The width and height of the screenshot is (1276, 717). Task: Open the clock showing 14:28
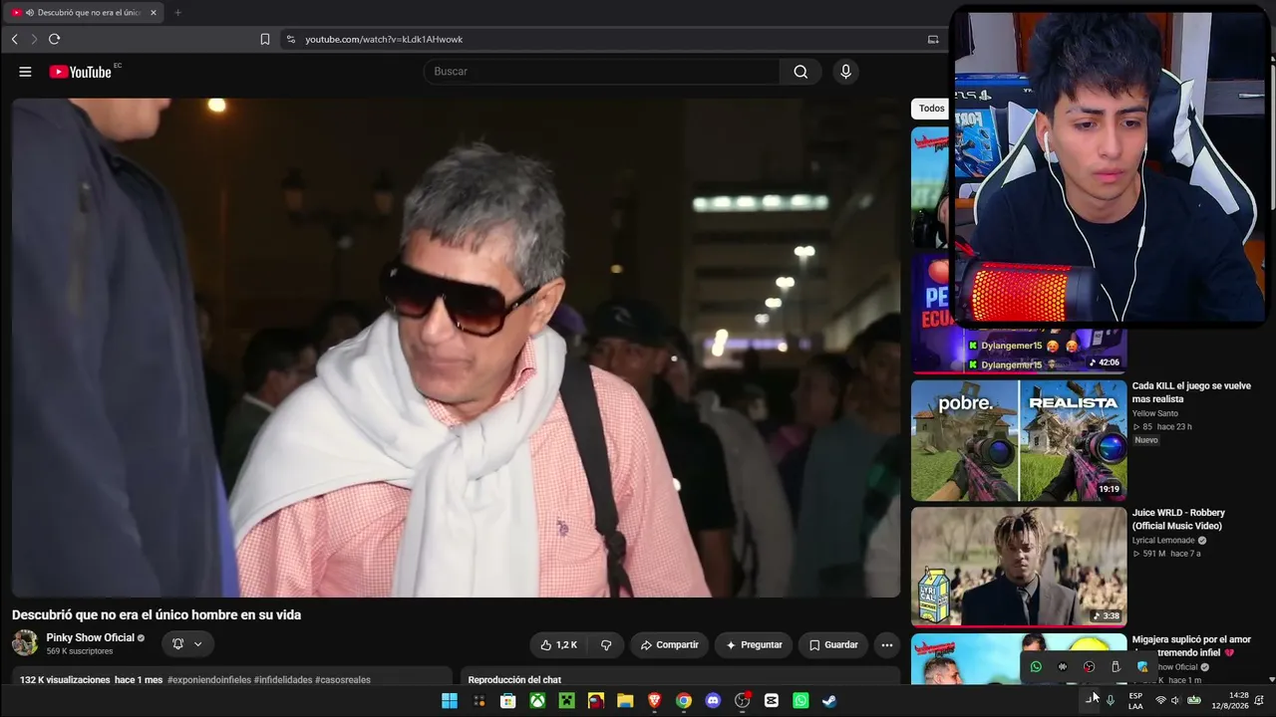[1230, 701]
